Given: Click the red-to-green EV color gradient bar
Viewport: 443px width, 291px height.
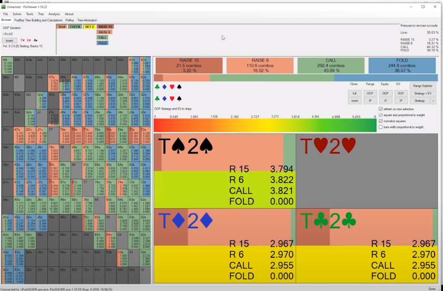Looking at the screenshot, I should [264, 125].
